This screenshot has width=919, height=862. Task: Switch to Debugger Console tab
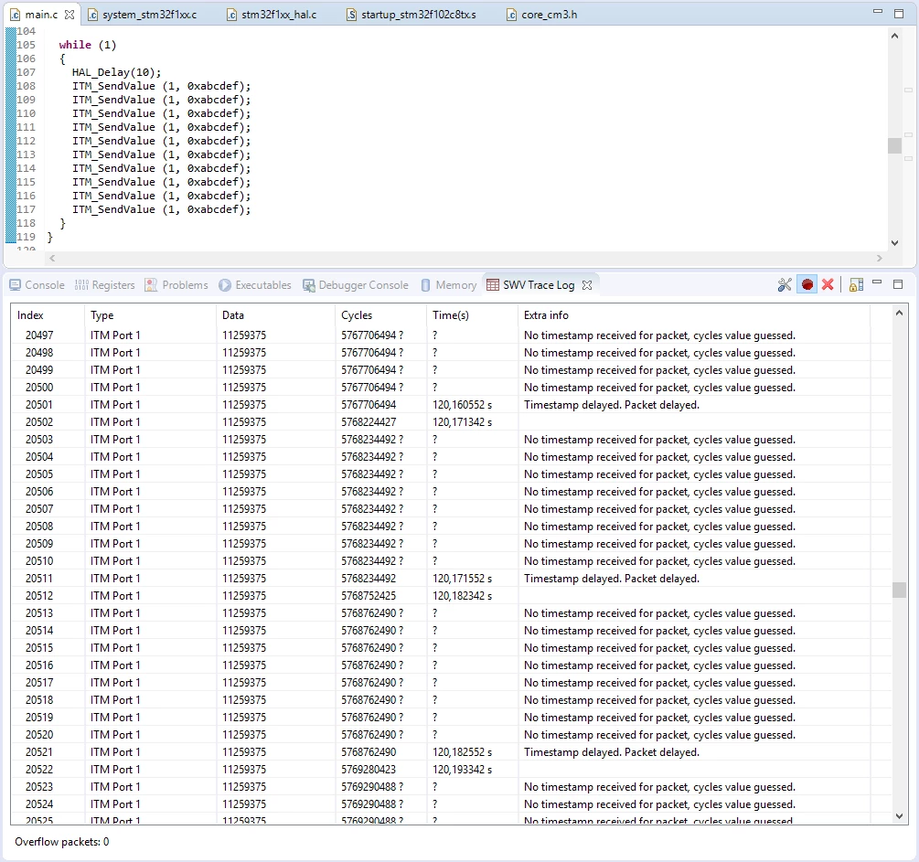click(x=356, y=285)
